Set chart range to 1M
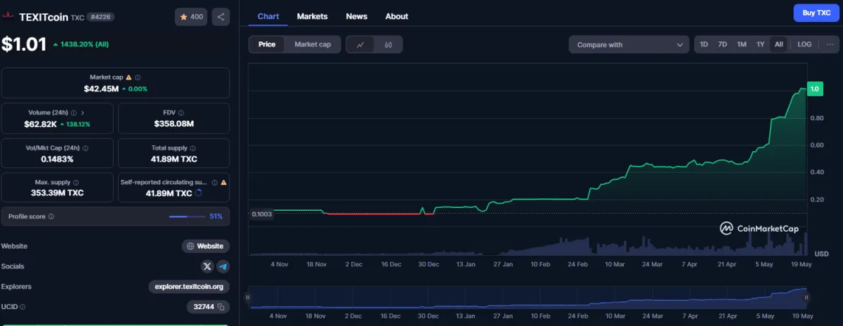Viewport: 843px width, 326px height. pos(741,44)
